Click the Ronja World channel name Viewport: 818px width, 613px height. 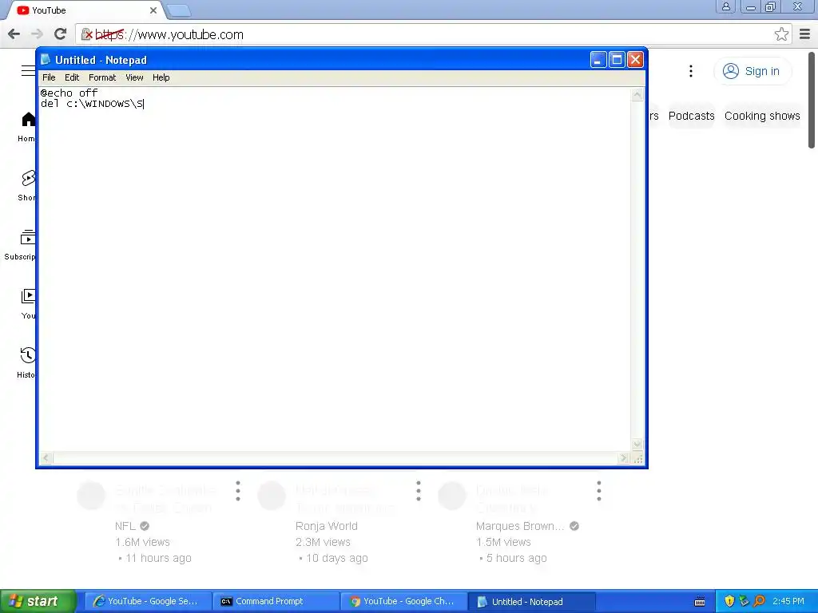(327, 526)
